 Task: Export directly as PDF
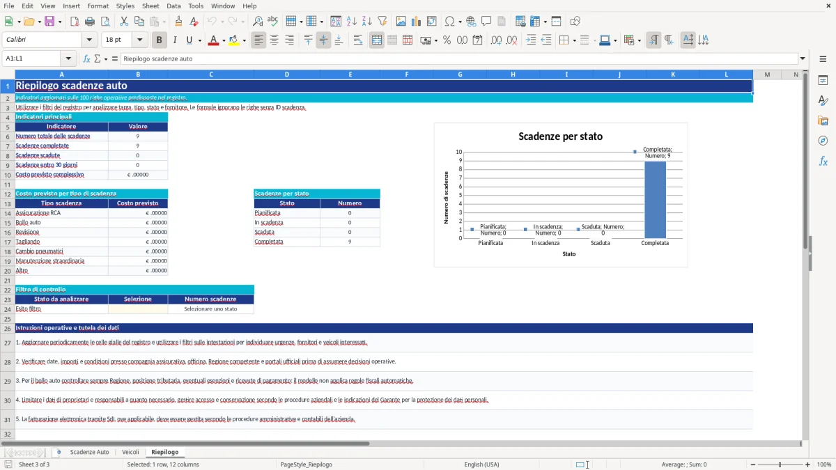click(x=75, y=22)
